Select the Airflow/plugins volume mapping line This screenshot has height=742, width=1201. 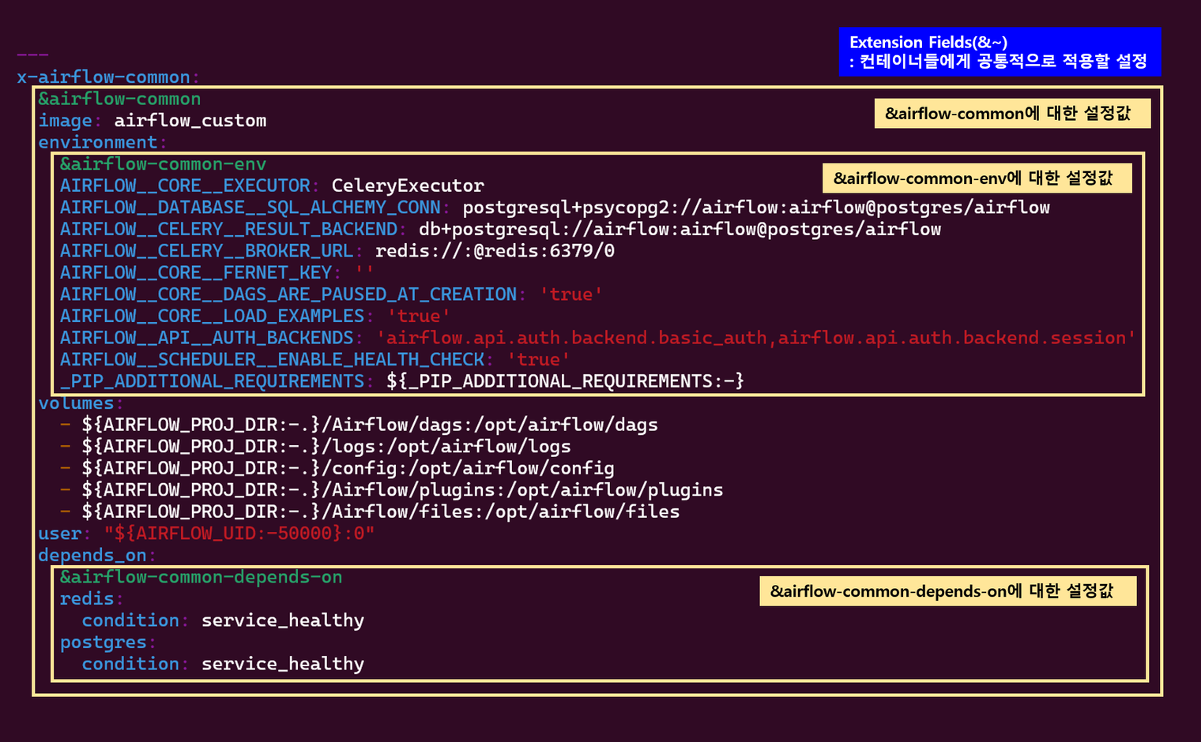(x=403, y=490)
